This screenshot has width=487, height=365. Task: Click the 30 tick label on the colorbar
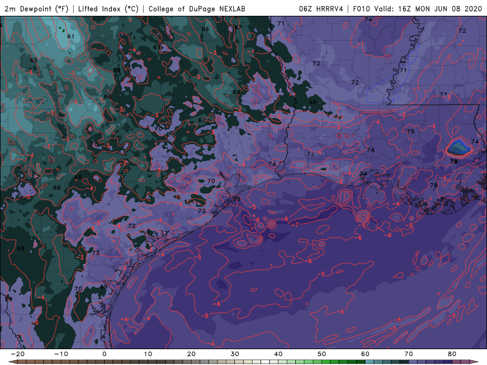(x=235, y=354)
